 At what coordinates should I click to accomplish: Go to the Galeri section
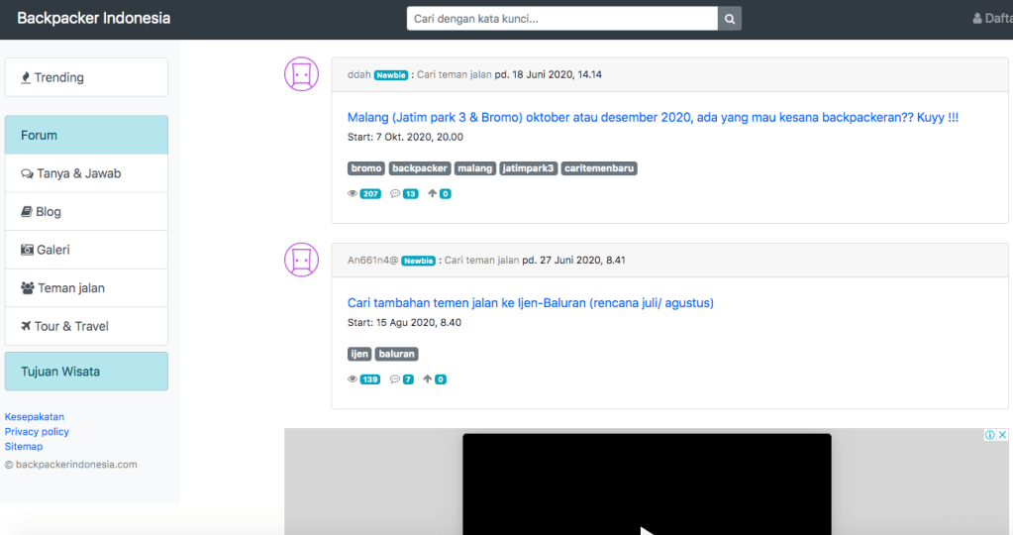click(86, 250)
